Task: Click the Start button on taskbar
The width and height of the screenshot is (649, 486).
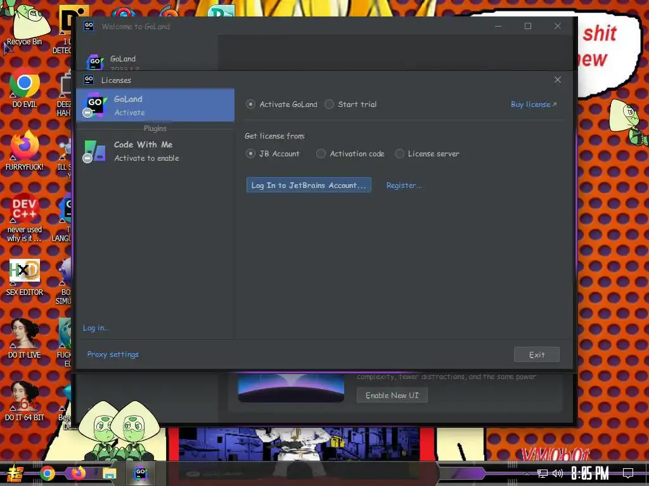Action: point(15,473)
